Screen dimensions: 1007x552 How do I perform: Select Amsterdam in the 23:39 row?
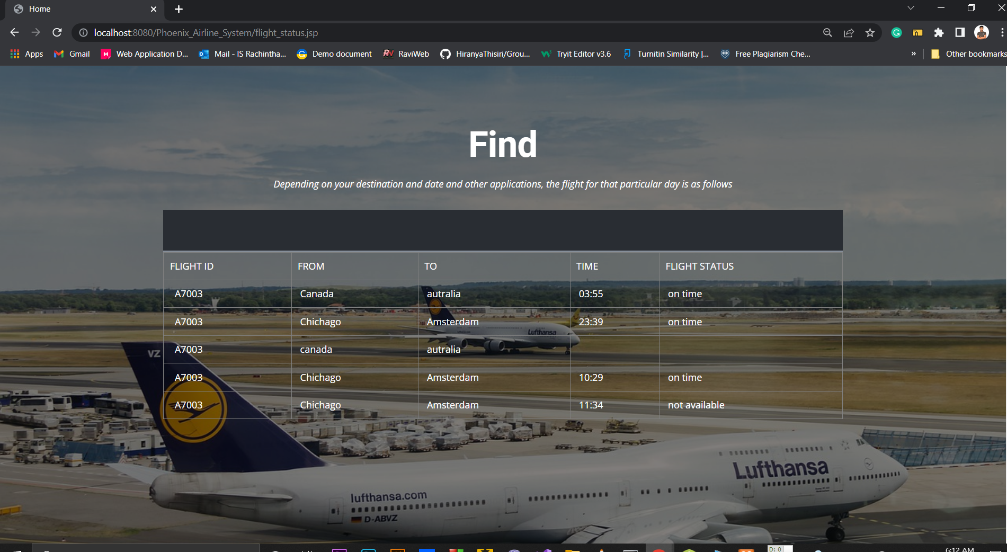(453, 322)
